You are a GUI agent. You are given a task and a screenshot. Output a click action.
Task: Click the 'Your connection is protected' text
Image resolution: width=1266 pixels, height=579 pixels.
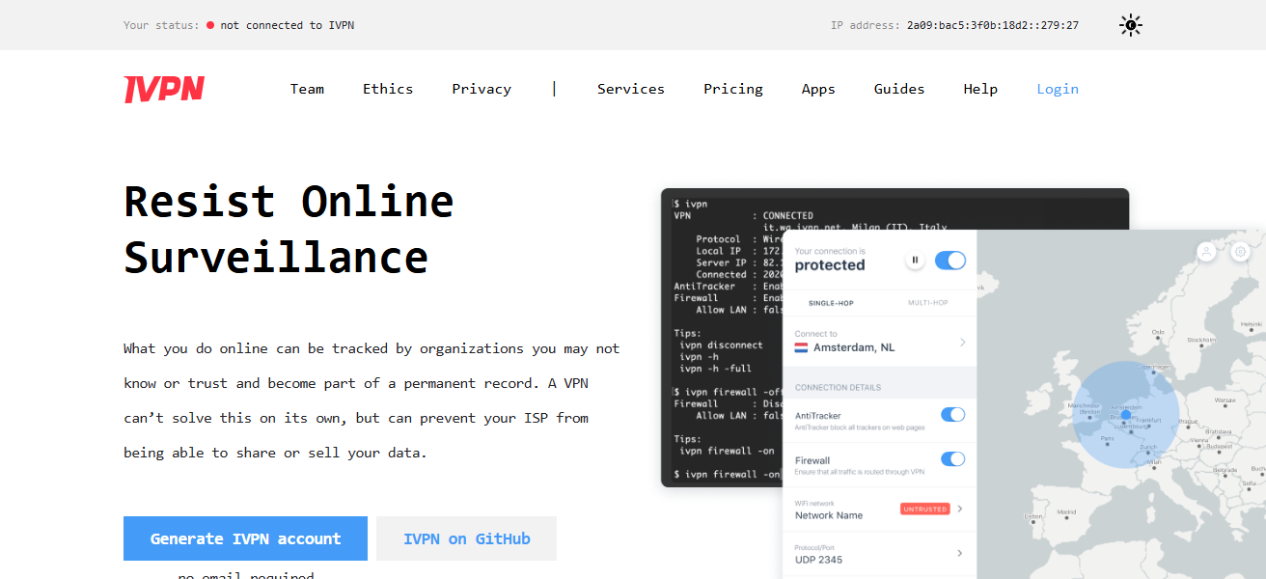[x=830, y=260]
